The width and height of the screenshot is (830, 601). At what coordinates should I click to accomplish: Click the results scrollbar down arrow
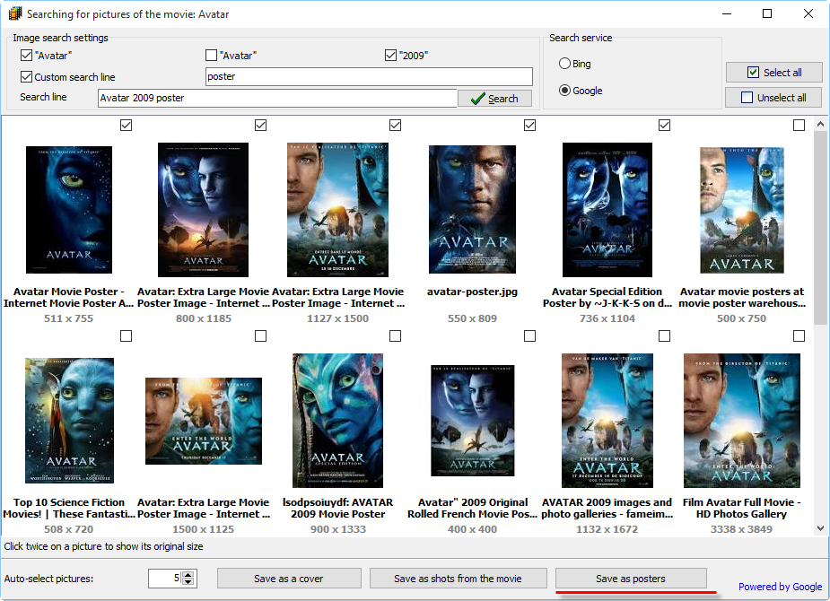820,528
